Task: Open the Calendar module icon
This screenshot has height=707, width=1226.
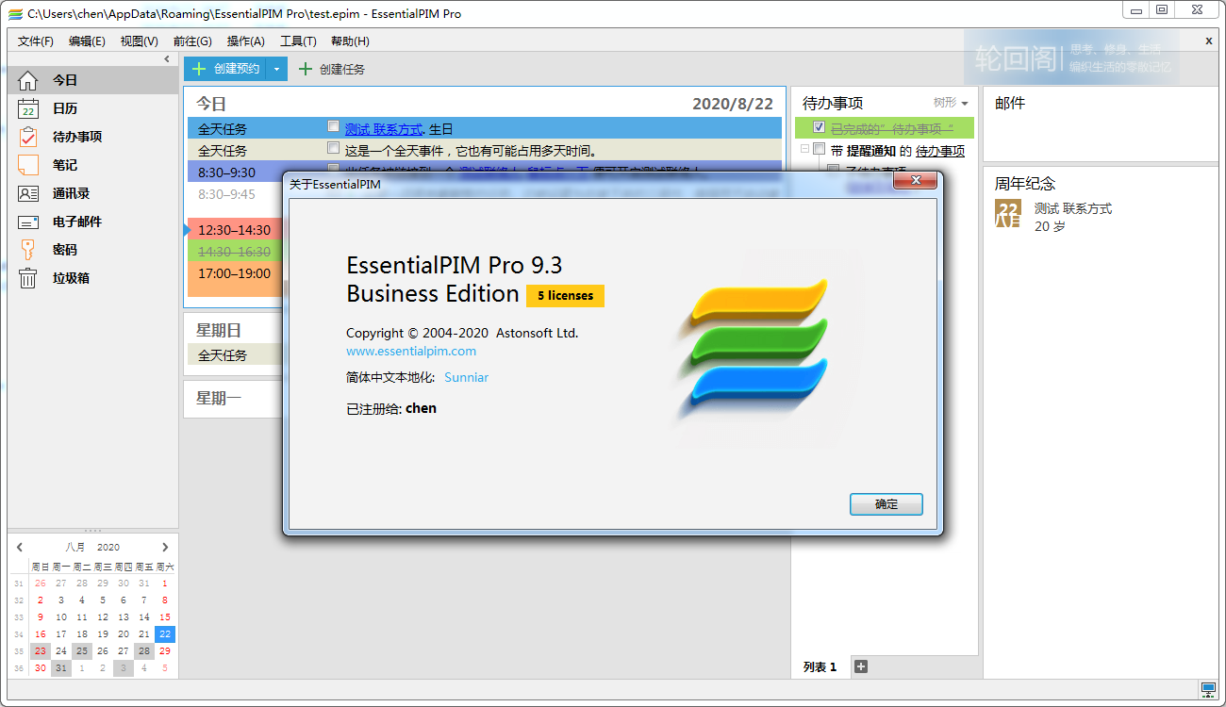Action: coord(28,108)
